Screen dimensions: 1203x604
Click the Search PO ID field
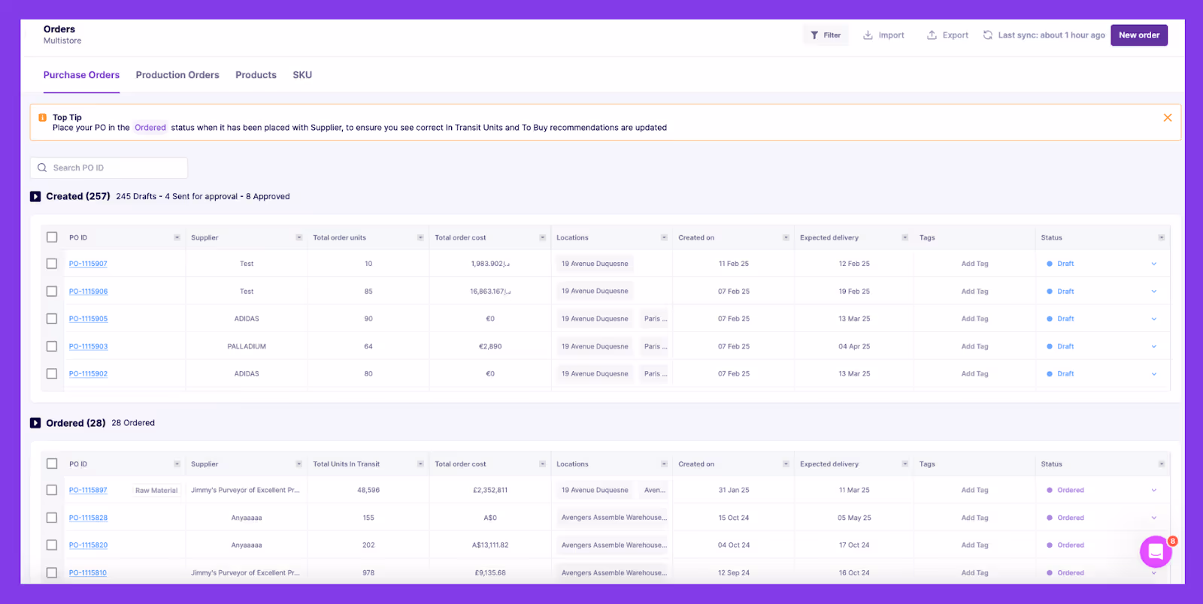[109, 168]
